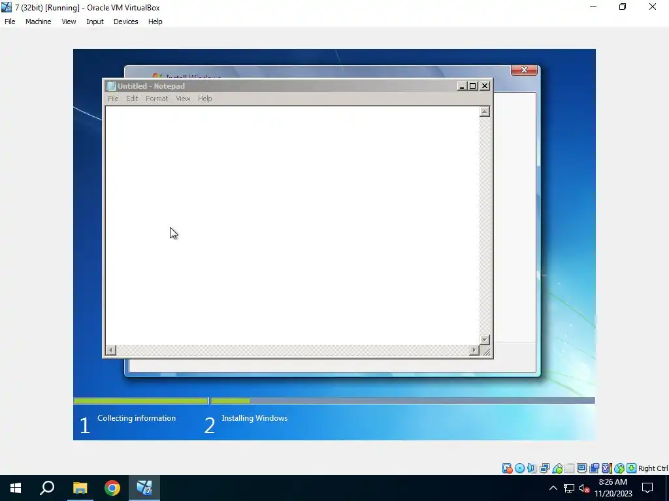Image resolution: width=669 pixels, height=501 pixels.
Task: Click 'Untitled - Notepad' title text
Action: point(151,86)
